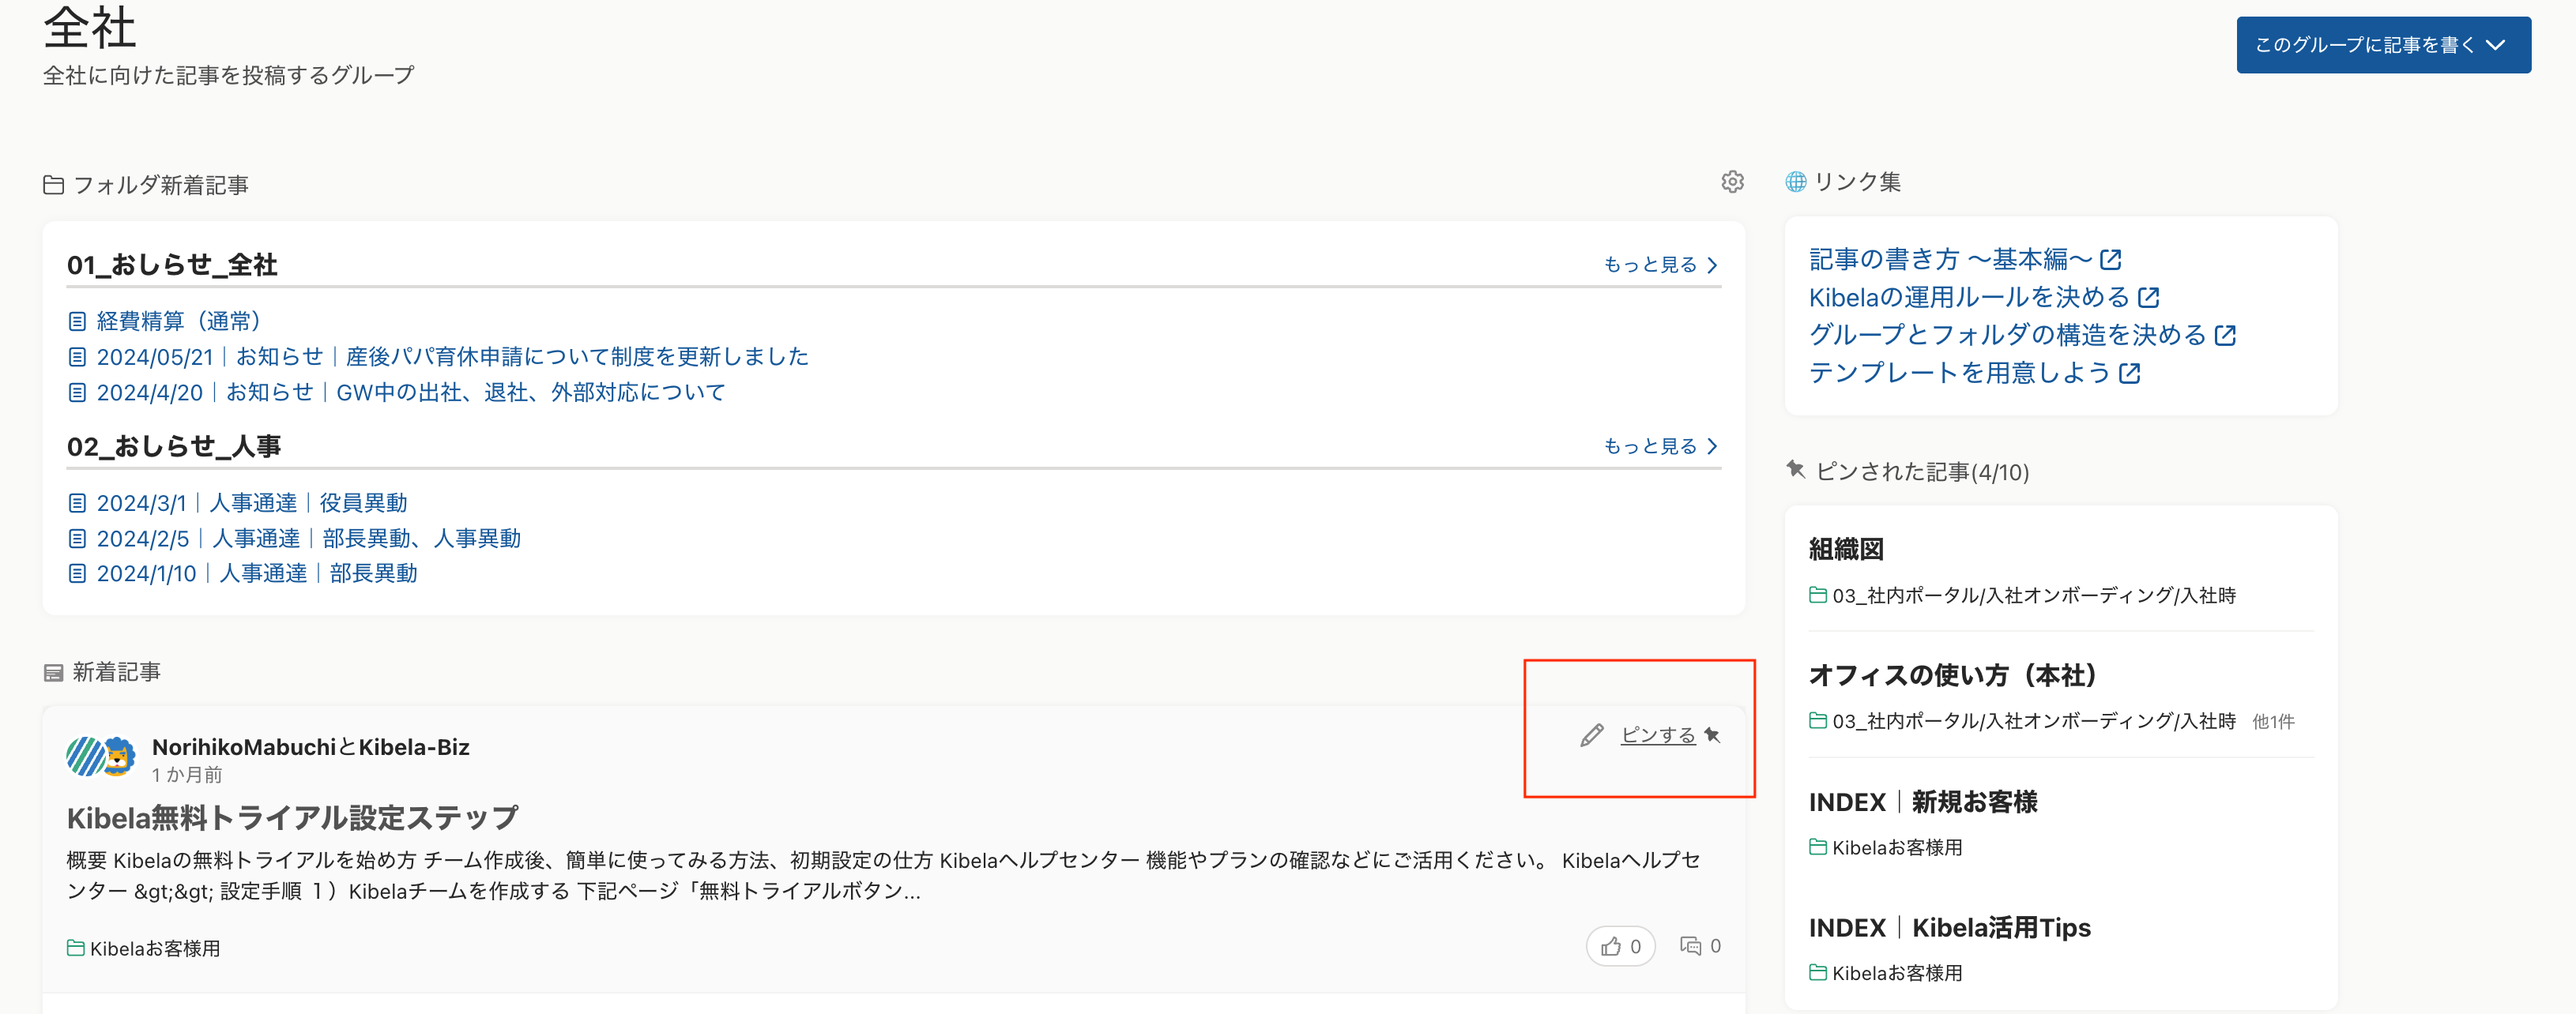The image size is (2576, 1014).
Task: Open 経費精算（通常） article
Action: click(178, 321)
